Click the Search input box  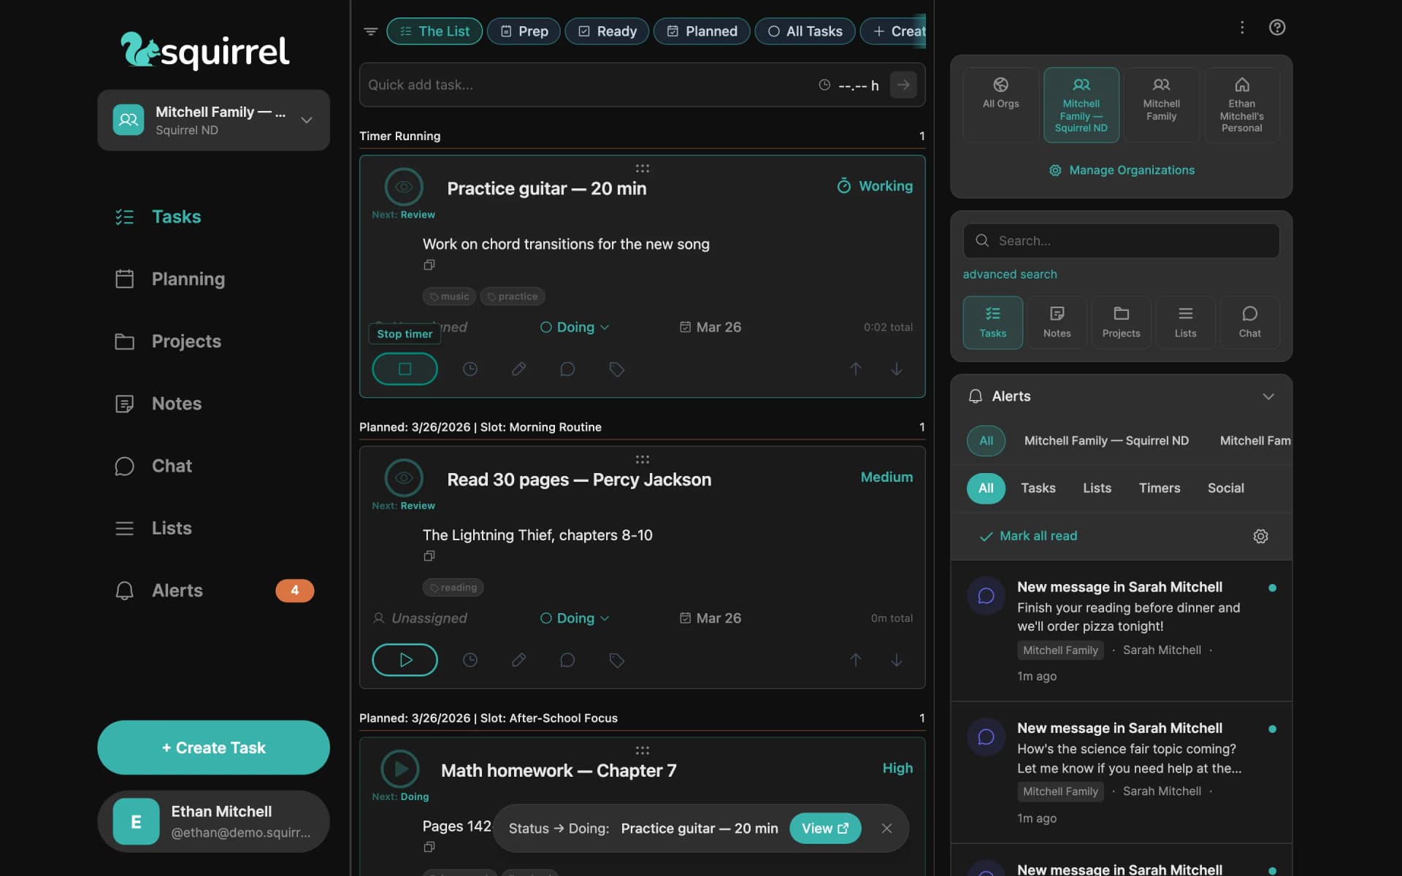1121,241
